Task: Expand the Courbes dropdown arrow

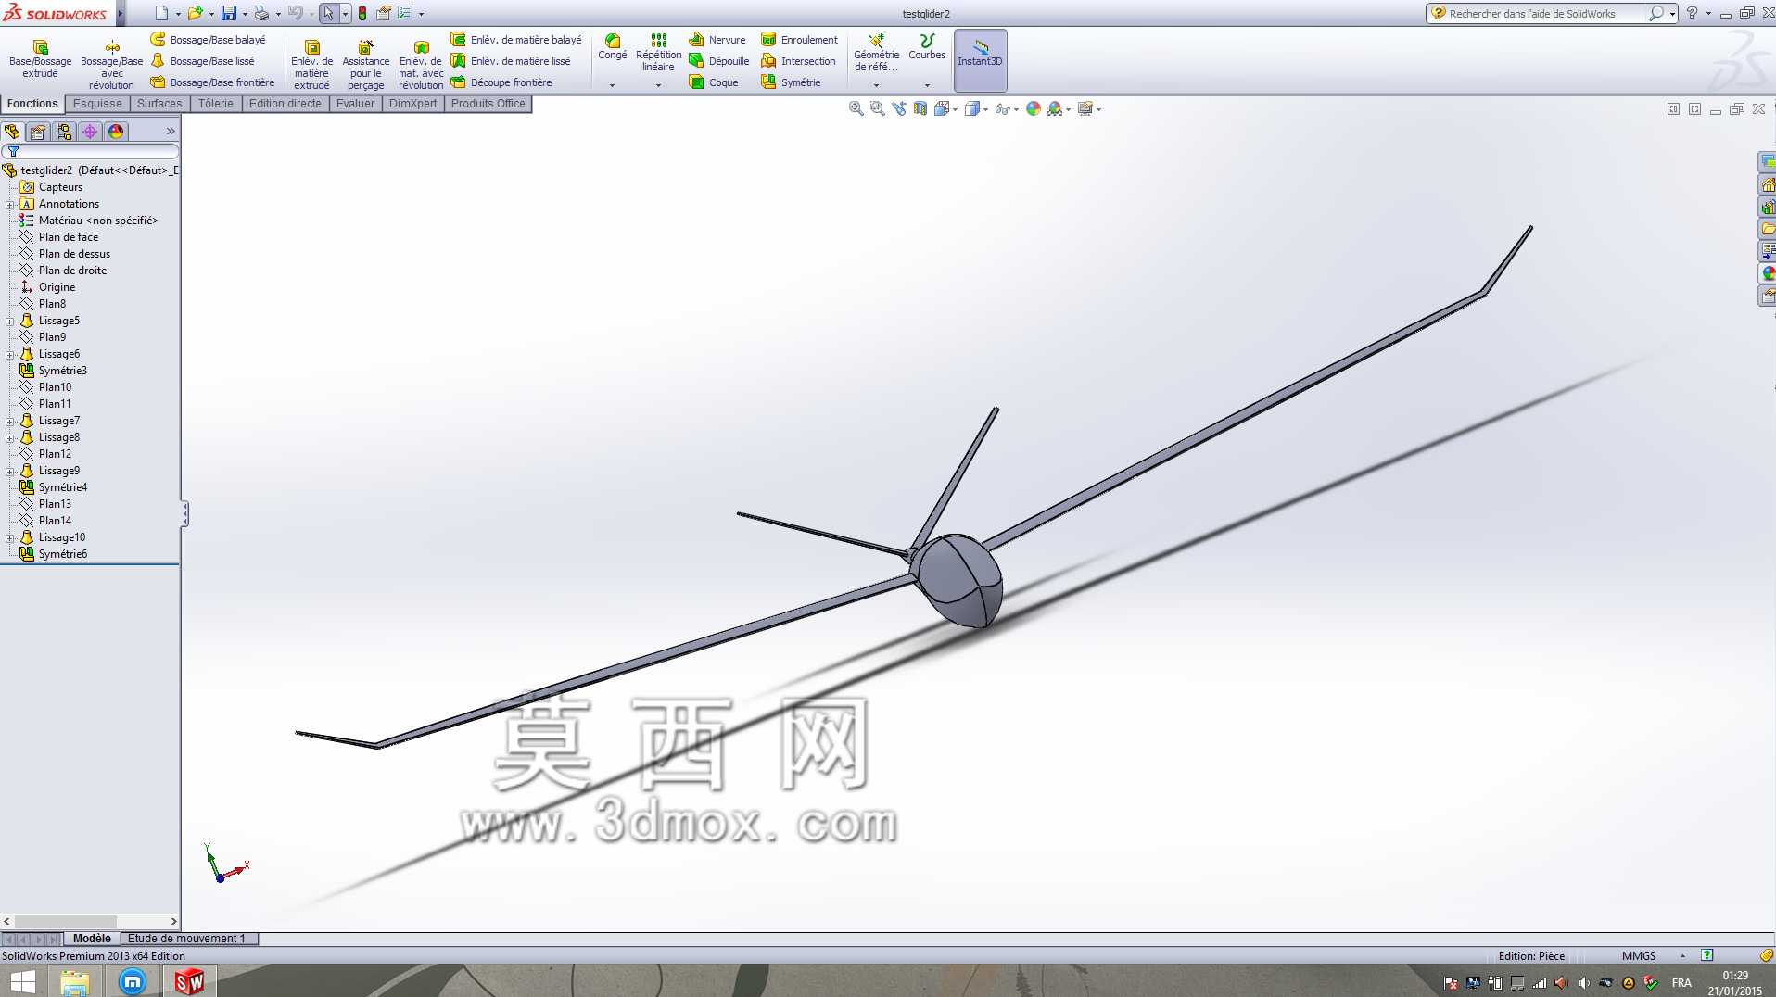Action: click(x=927, y=85)
